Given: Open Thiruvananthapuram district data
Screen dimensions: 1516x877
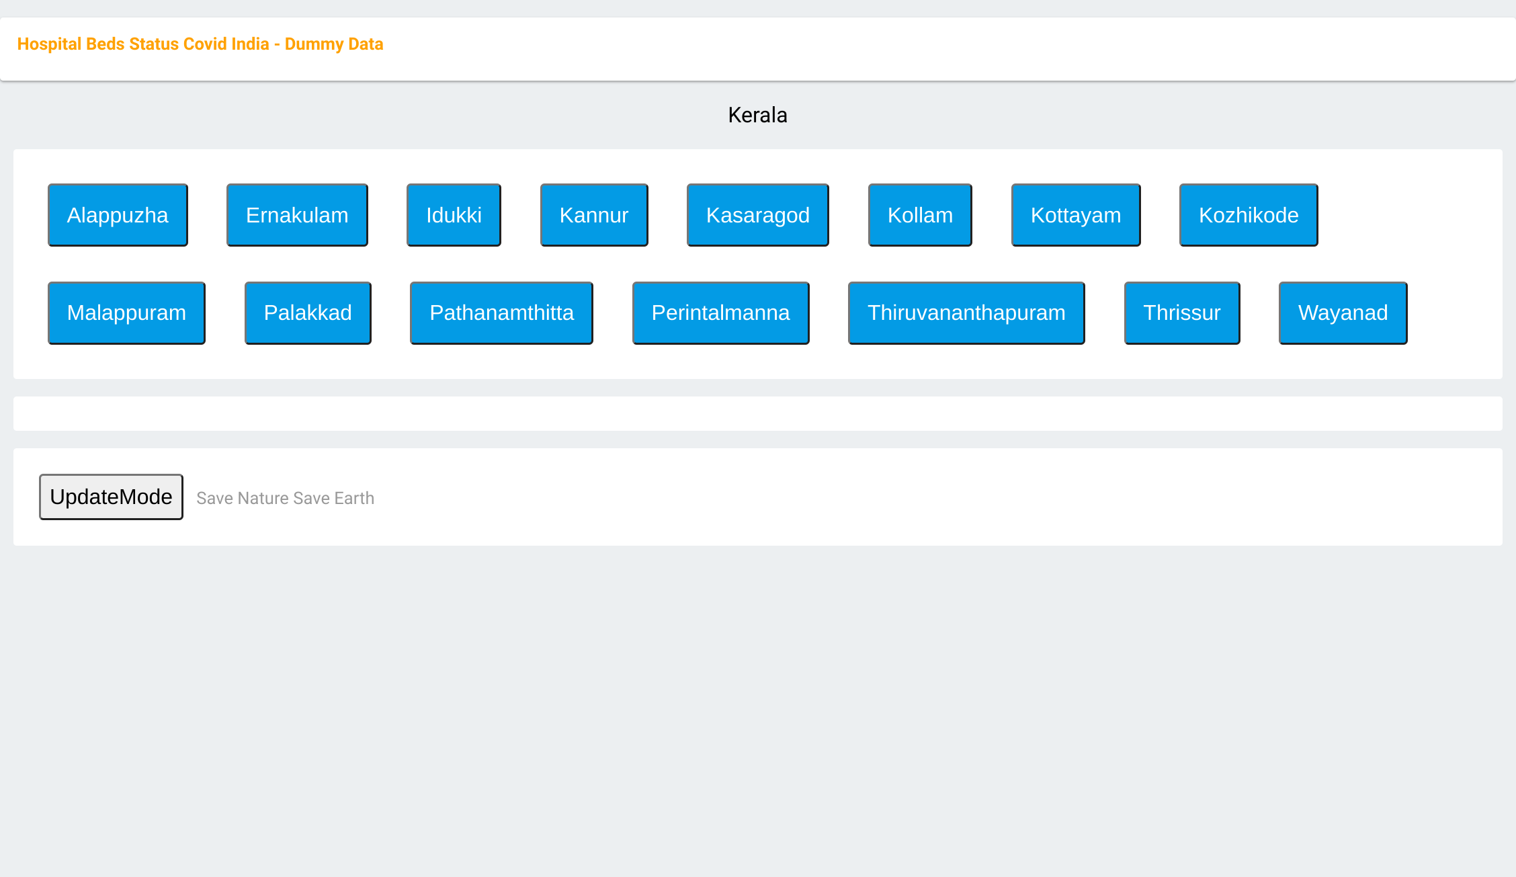Looking at the screenshot, I should click(x=966, y=313).
